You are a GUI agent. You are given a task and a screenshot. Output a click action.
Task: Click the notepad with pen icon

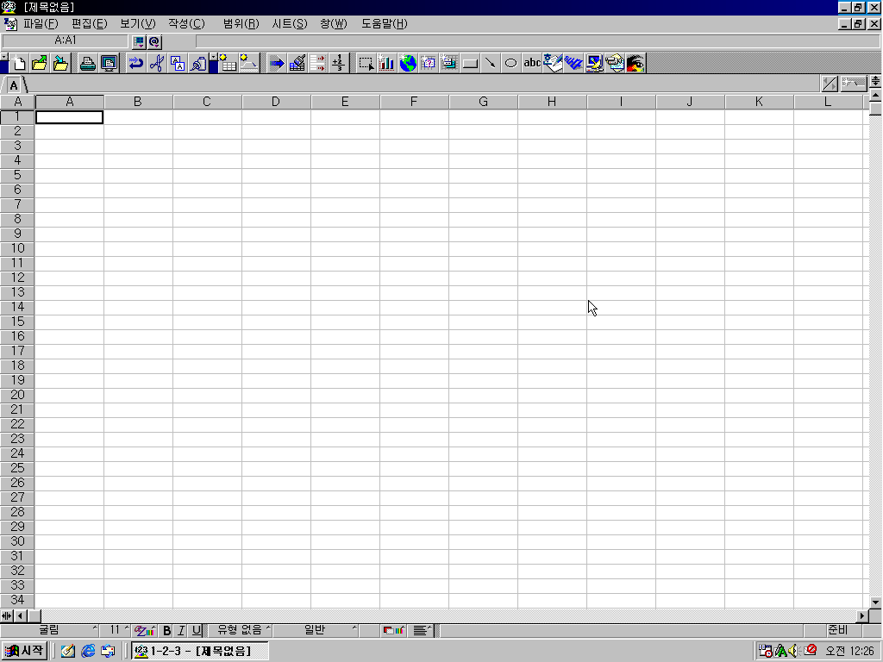553,63
